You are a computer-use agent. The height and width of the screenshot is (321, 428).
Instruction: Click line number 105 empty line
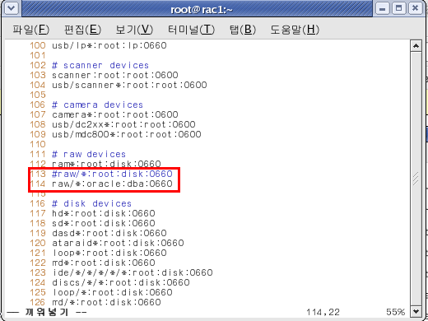click(38, 95)
